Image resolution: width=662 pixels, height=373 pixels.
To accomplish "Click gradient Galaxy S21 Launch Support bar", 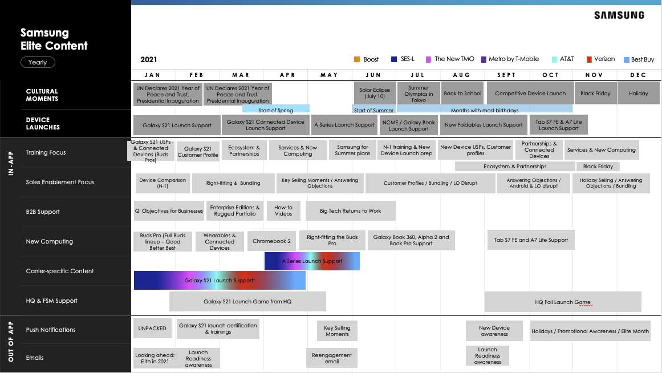I will 220,281.
